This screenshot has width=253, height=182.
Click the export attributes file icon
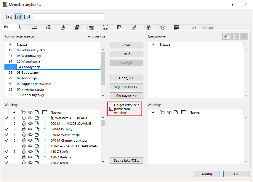pos(235,36)
